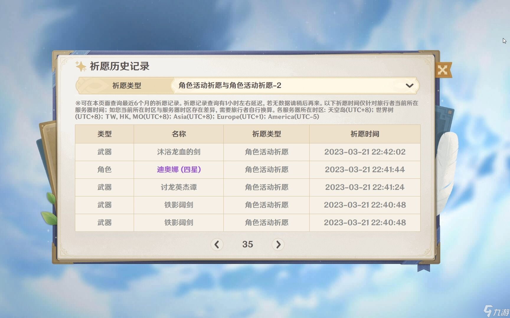Click 角色活动祈愿 in the 讨龙英杰谭 row
510x318 pixels.
click(x=267, y=187)
